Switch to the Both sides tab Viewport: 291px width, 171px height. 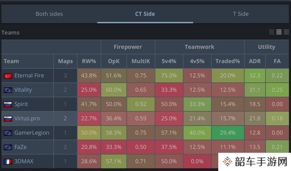[x=49, y=14]
